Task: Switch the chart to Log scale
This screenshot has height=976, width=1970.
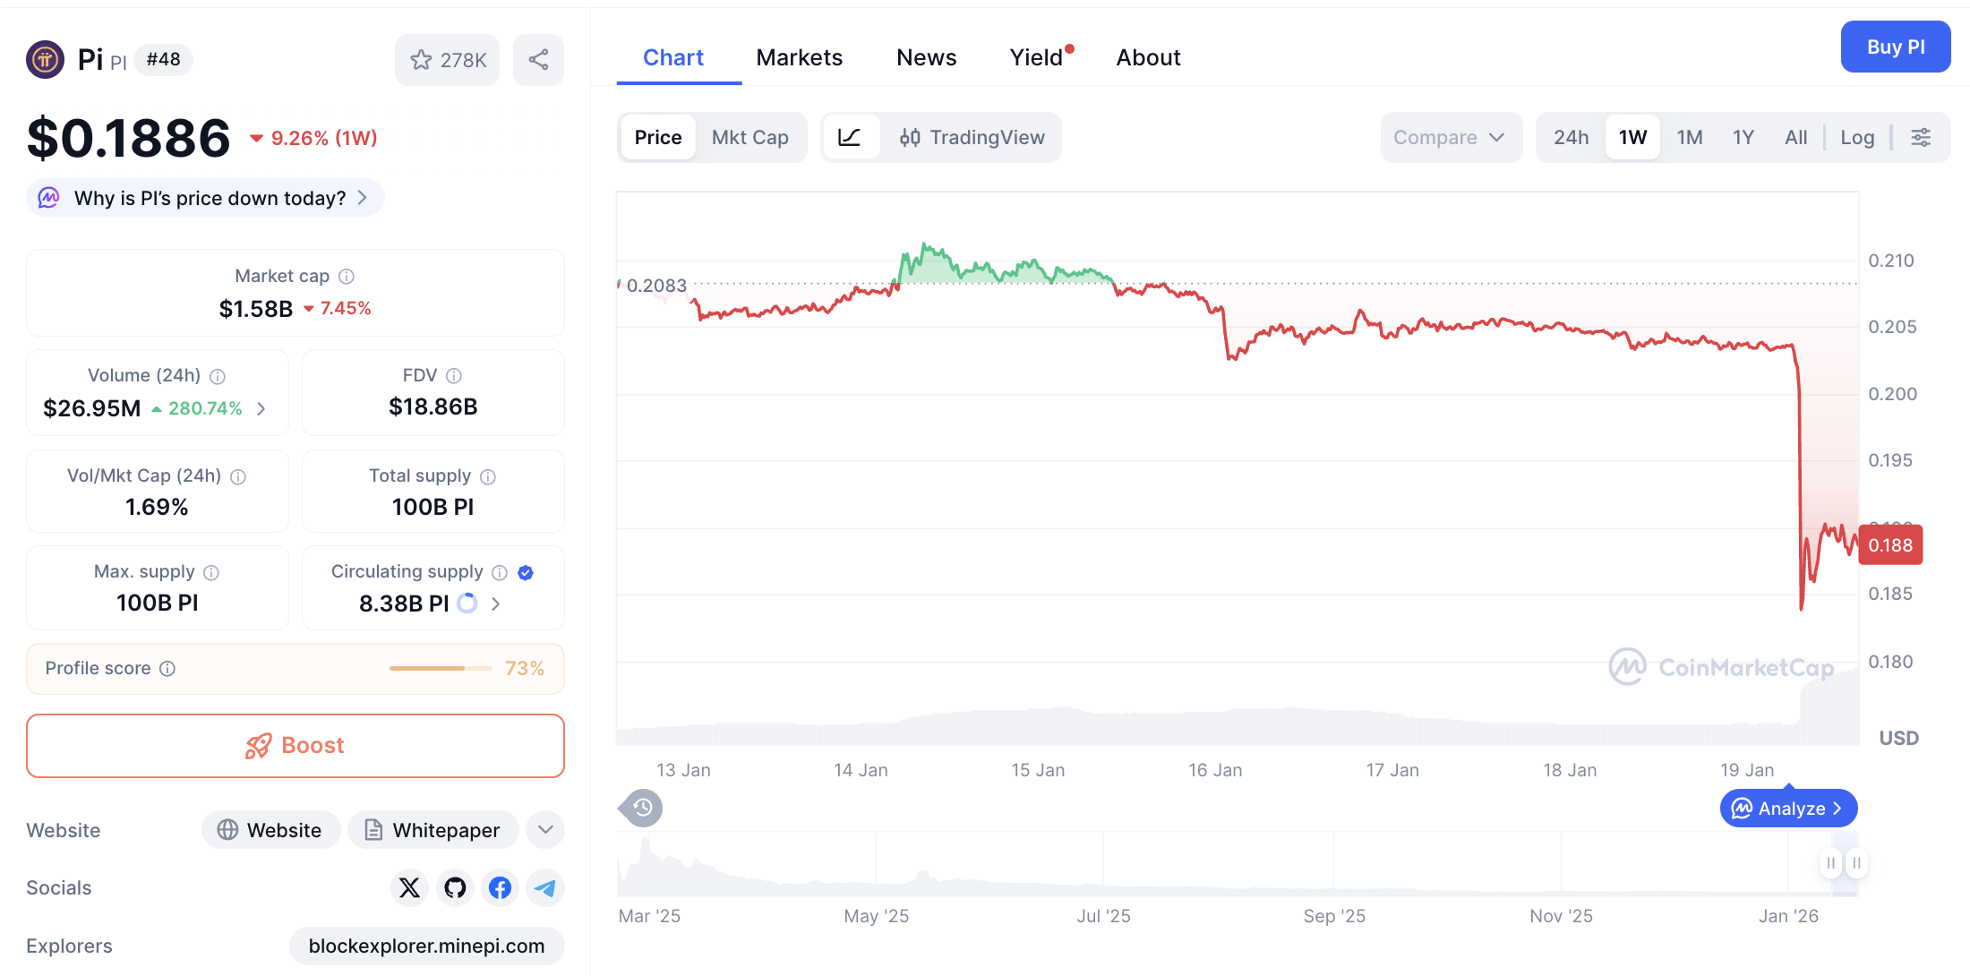Action: pos(1857,137)
